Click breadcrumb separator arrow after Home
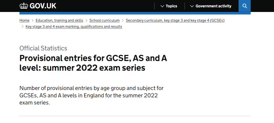The width and height of the screenshot is (274, 123). [32, 20]
